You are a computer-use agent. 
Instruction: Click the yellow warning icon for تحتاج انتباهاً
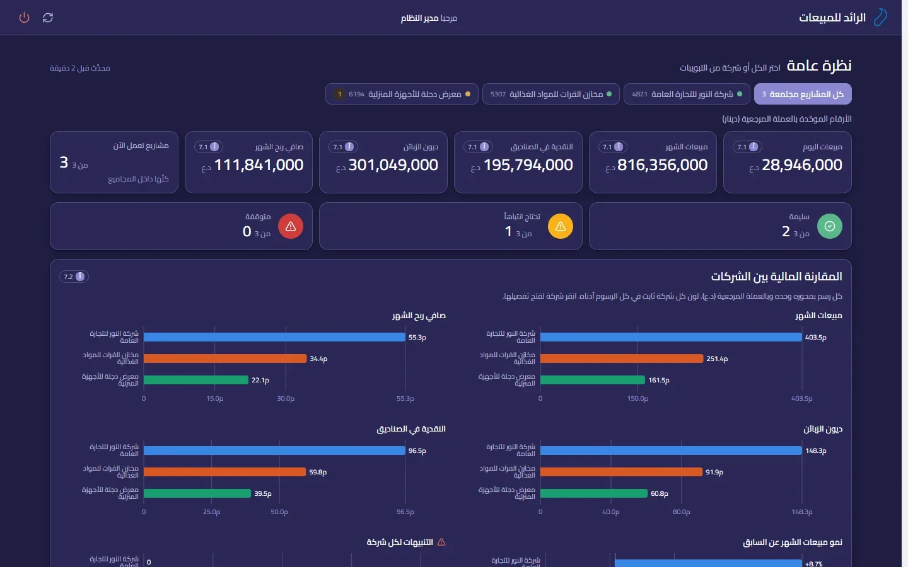[x=561, y=226]
